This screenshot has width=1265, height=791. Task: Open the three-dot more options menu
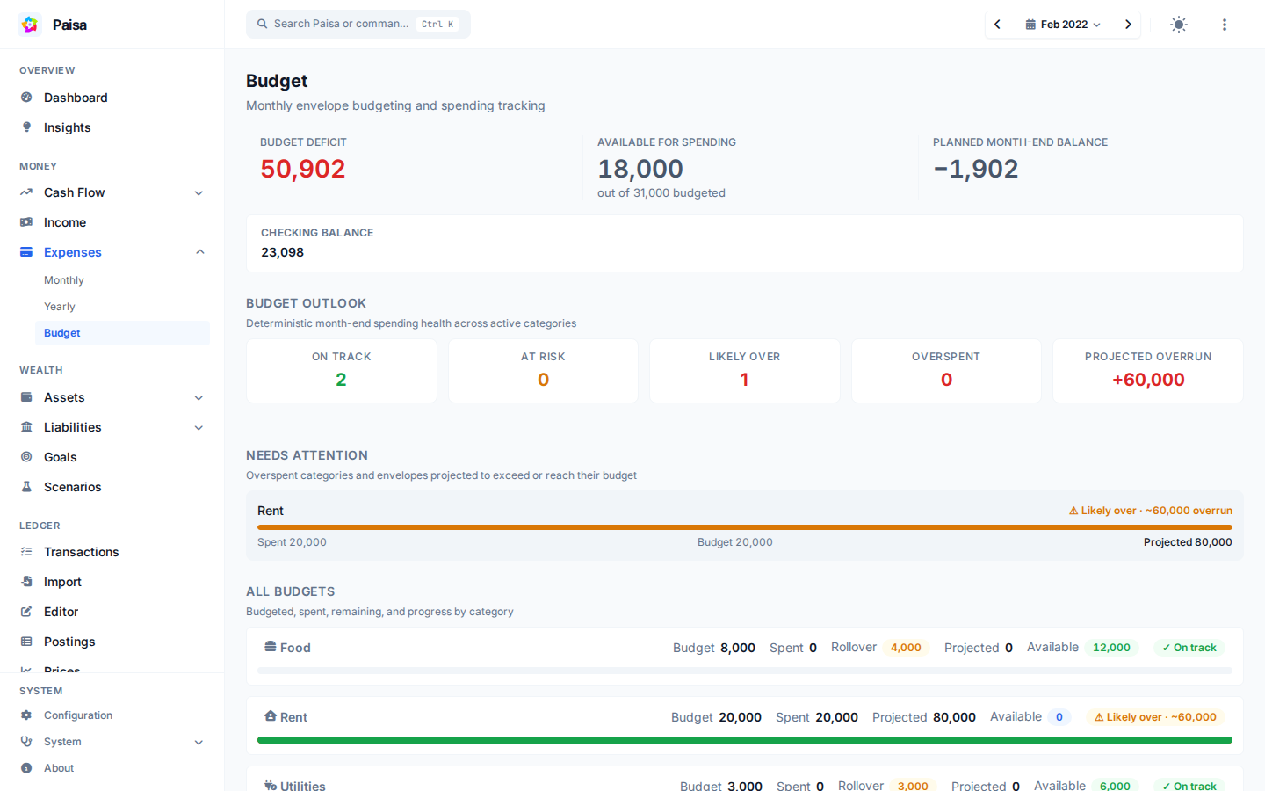[x=1224, y=25]
